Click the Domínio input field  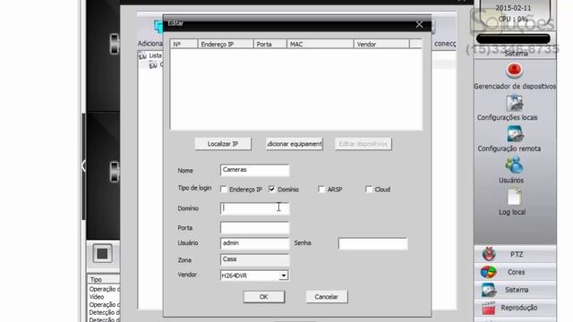(x=254, y=208)
